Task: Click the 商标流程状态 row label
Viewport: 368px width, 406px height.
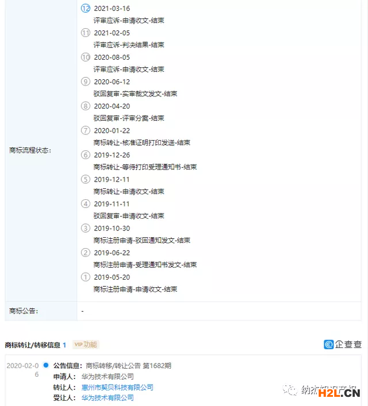Action: [x=30, y=150]
